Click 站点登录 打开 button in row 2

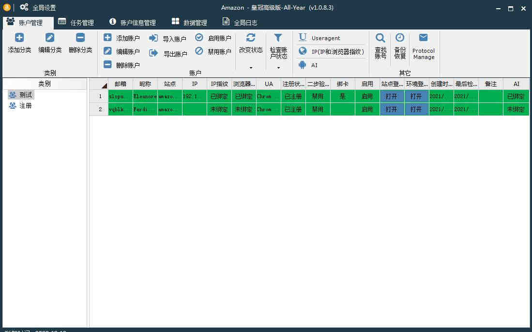tap(392, 109)
